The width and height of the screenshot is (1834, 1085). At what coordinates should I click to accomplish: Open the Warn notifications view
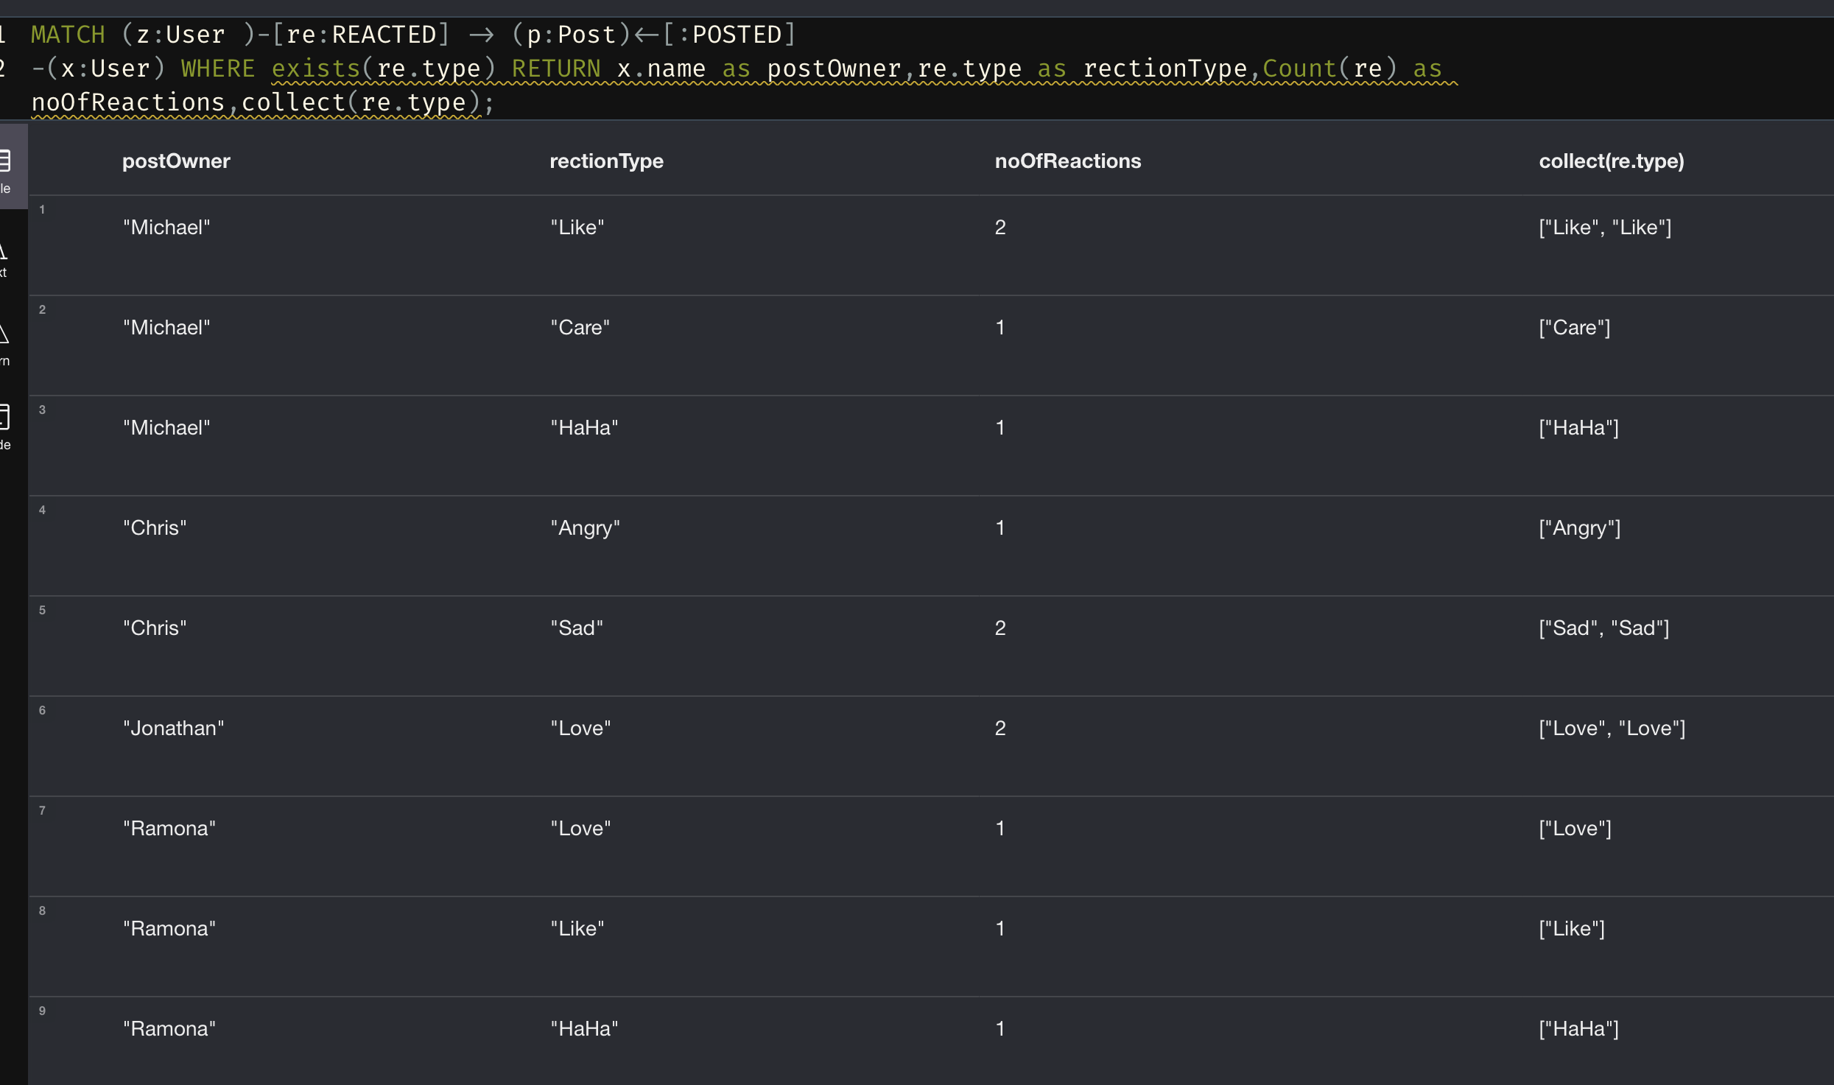[4, 345]
